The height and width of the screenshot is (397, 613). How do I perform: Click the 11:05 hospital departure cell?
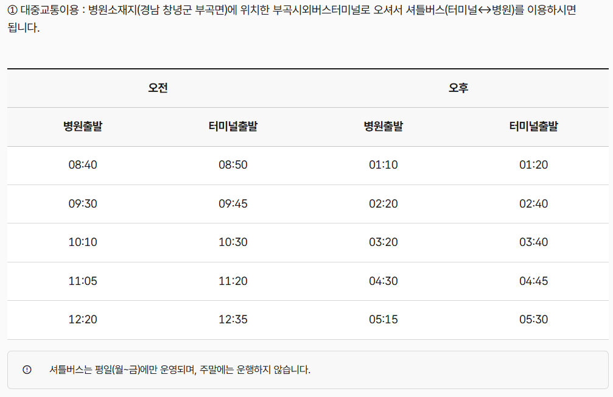pyautogui.click(x=82, y=281)
